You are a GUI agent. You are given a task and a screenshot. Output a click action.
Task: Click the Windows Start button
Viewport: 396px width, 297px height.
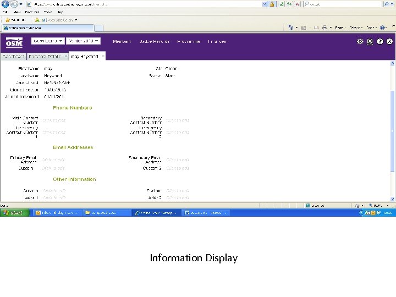pos(15,213)
